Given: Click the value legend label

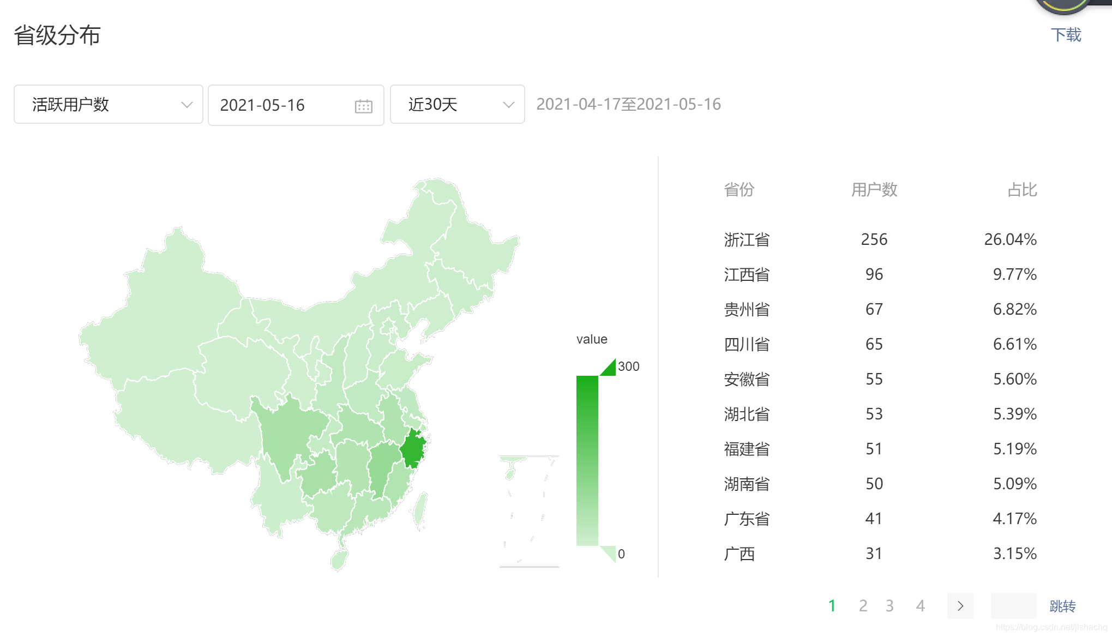Looking at the screenshot, I should pyautogui.click(x=592, y=339).
